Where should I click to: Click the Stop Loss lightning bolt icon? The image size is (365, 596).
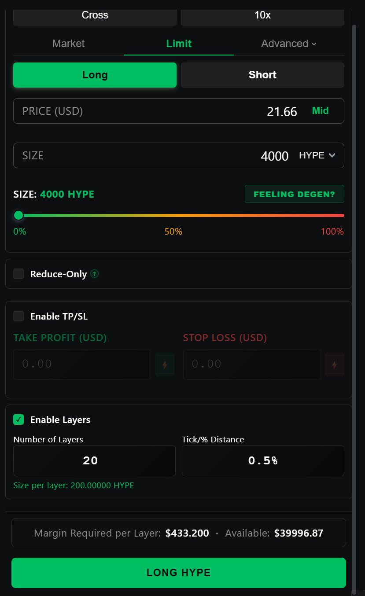(x=334, y=364)
